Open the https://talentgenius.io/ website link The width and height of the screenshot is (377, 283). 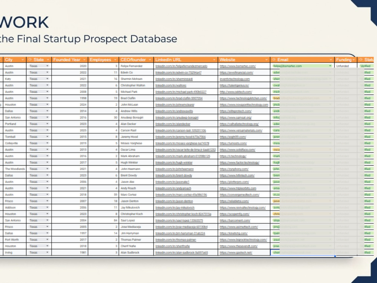tap(234, 85)
